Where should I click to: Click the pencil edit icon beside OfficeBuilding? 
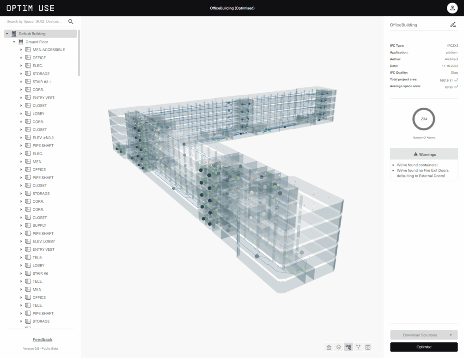(x=453, y=25)
